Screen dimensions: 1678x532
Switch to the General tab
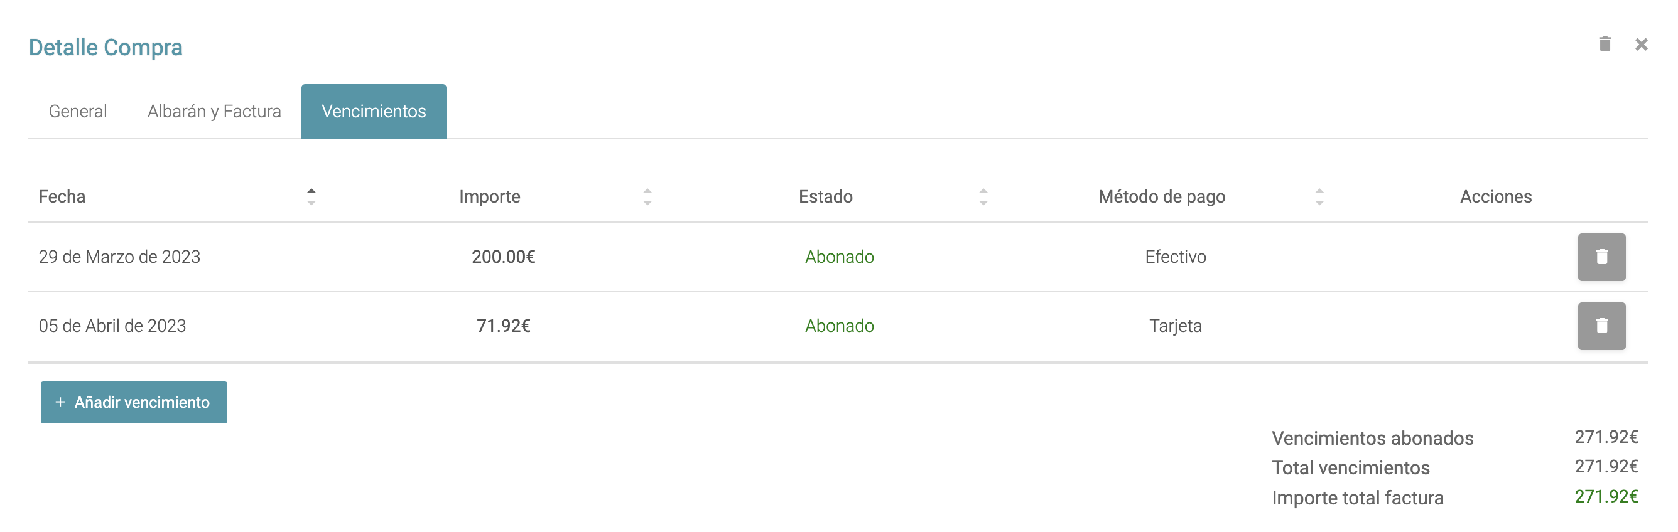tap(77, 111)
